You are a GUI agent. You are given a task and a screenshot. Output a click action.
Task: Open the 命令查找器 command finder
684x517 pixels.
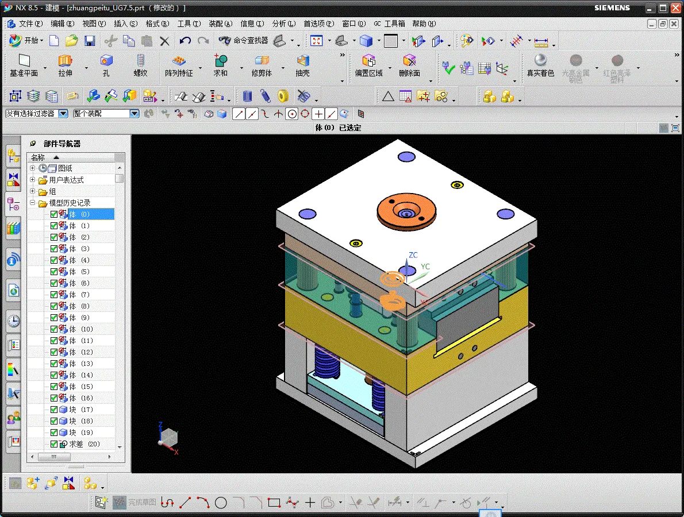click(244, 41)
